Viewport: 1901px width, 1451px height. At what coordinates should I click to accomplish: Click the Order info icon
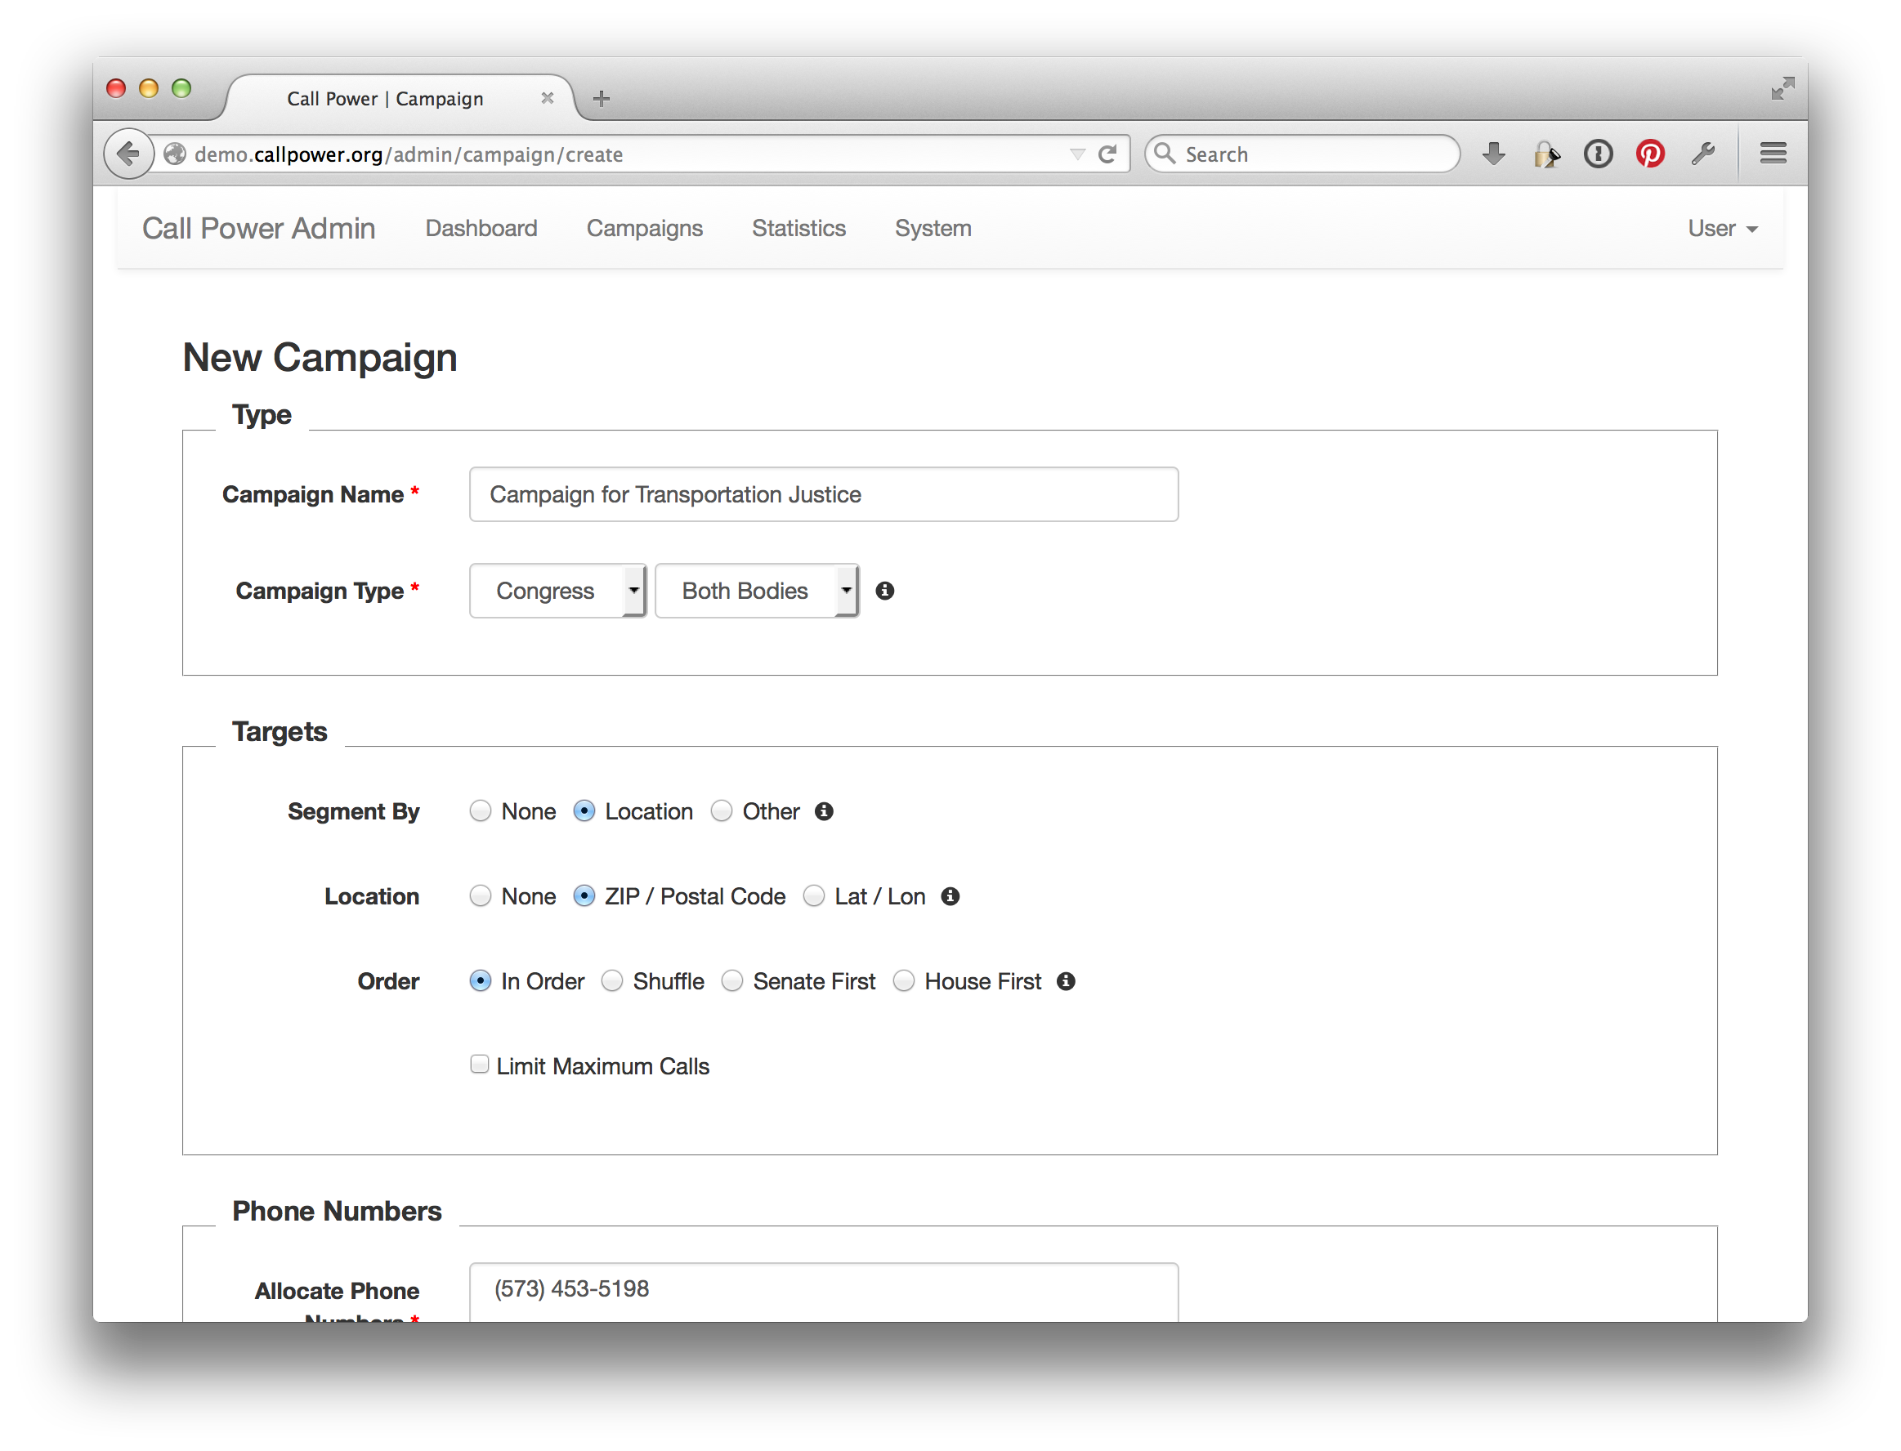click(1067, 981)
